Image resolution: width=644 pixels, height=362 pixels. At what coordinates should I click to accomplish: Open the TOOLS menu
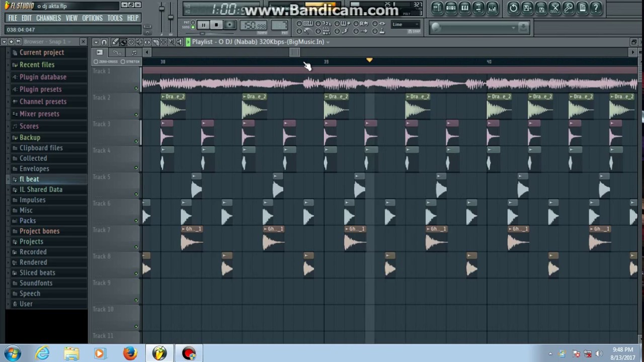pos(115,18)
